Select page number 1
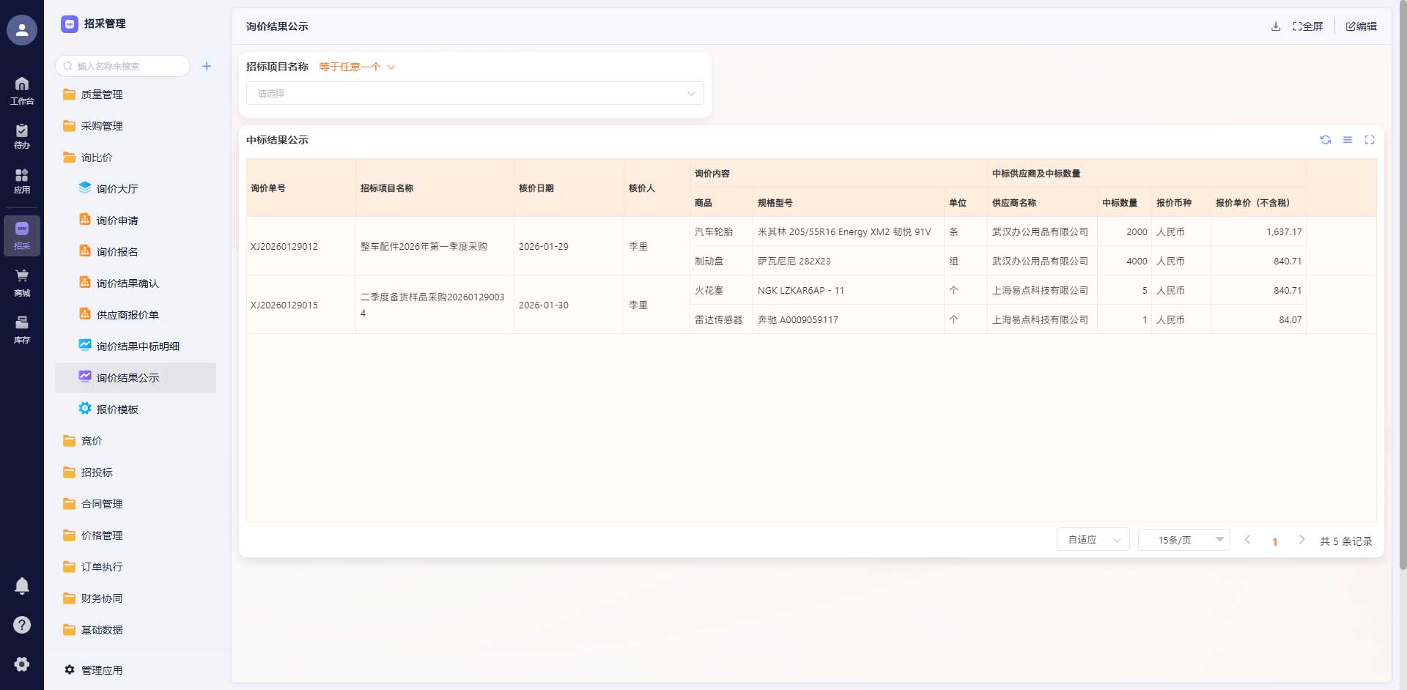The height and width of the screenshot is (690, 1407). (x=1275, y=541)
